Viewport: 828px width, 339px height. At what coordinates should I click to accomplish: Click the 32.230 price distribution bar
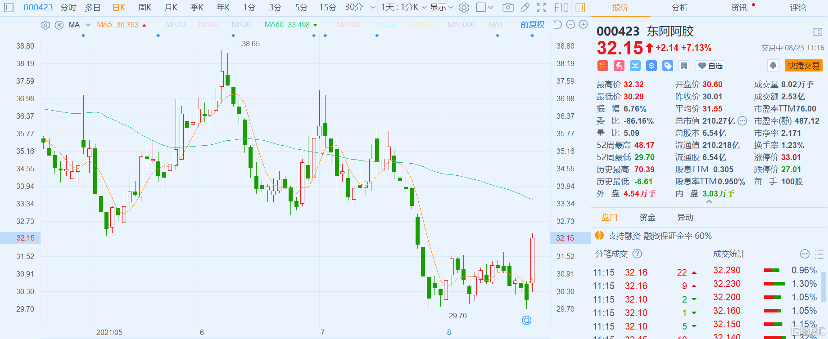point(774,284)
